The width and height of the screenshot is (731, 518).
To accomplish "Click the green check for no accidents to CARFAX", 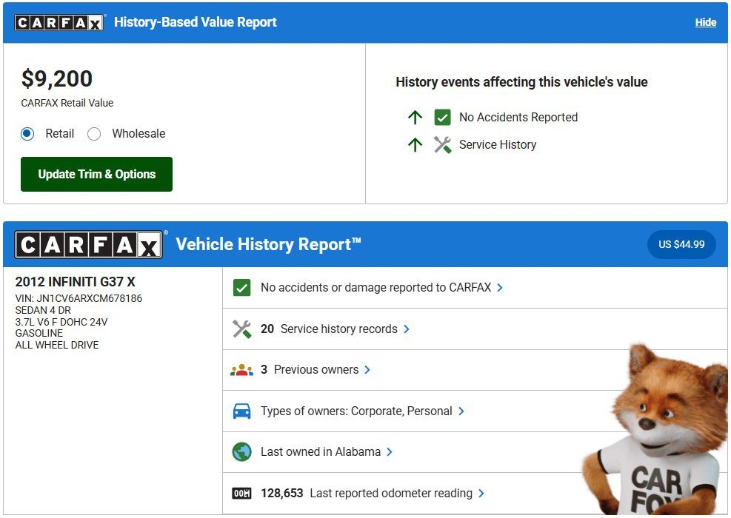I will [241, 288].
